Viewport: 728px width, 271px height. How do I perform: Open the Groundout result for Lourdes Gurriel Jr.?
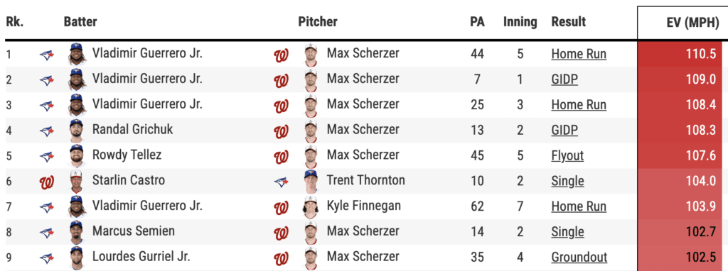coord(579,257)
